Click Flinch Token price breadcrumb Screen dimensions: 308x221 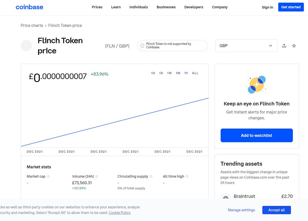click(65, 25)
